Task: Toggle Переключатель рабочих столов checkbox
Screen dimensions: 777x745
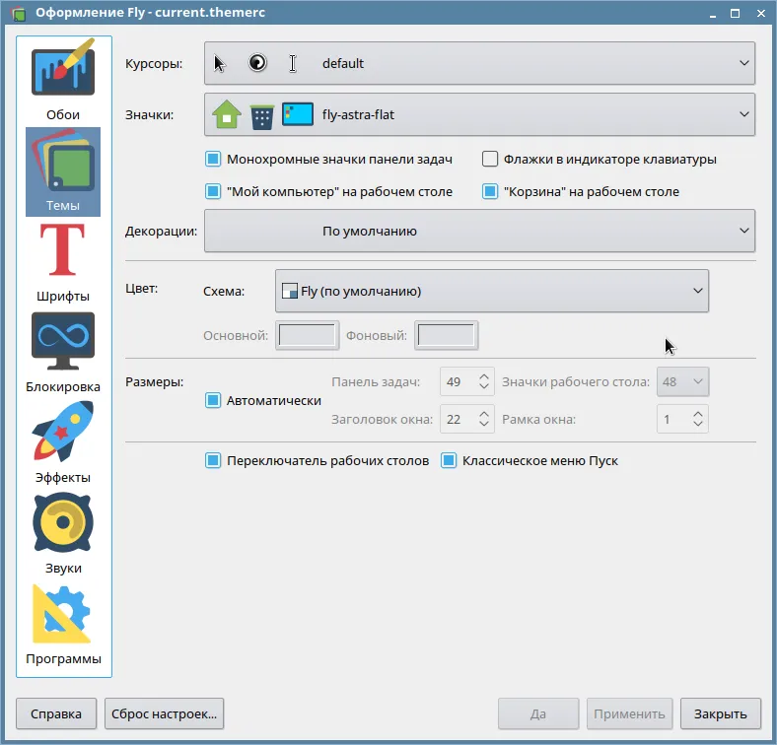Action: (213, 460)
